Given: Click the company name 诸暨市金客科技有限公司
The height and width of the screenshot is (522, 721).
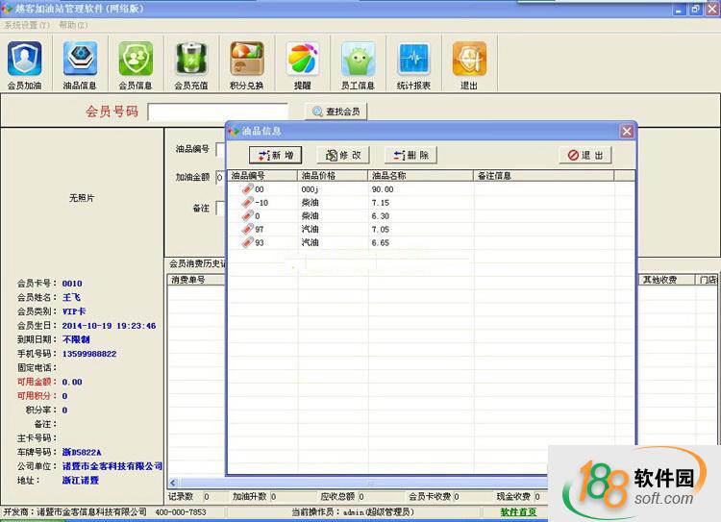Looking at the screenshot, I should [112, 466].
